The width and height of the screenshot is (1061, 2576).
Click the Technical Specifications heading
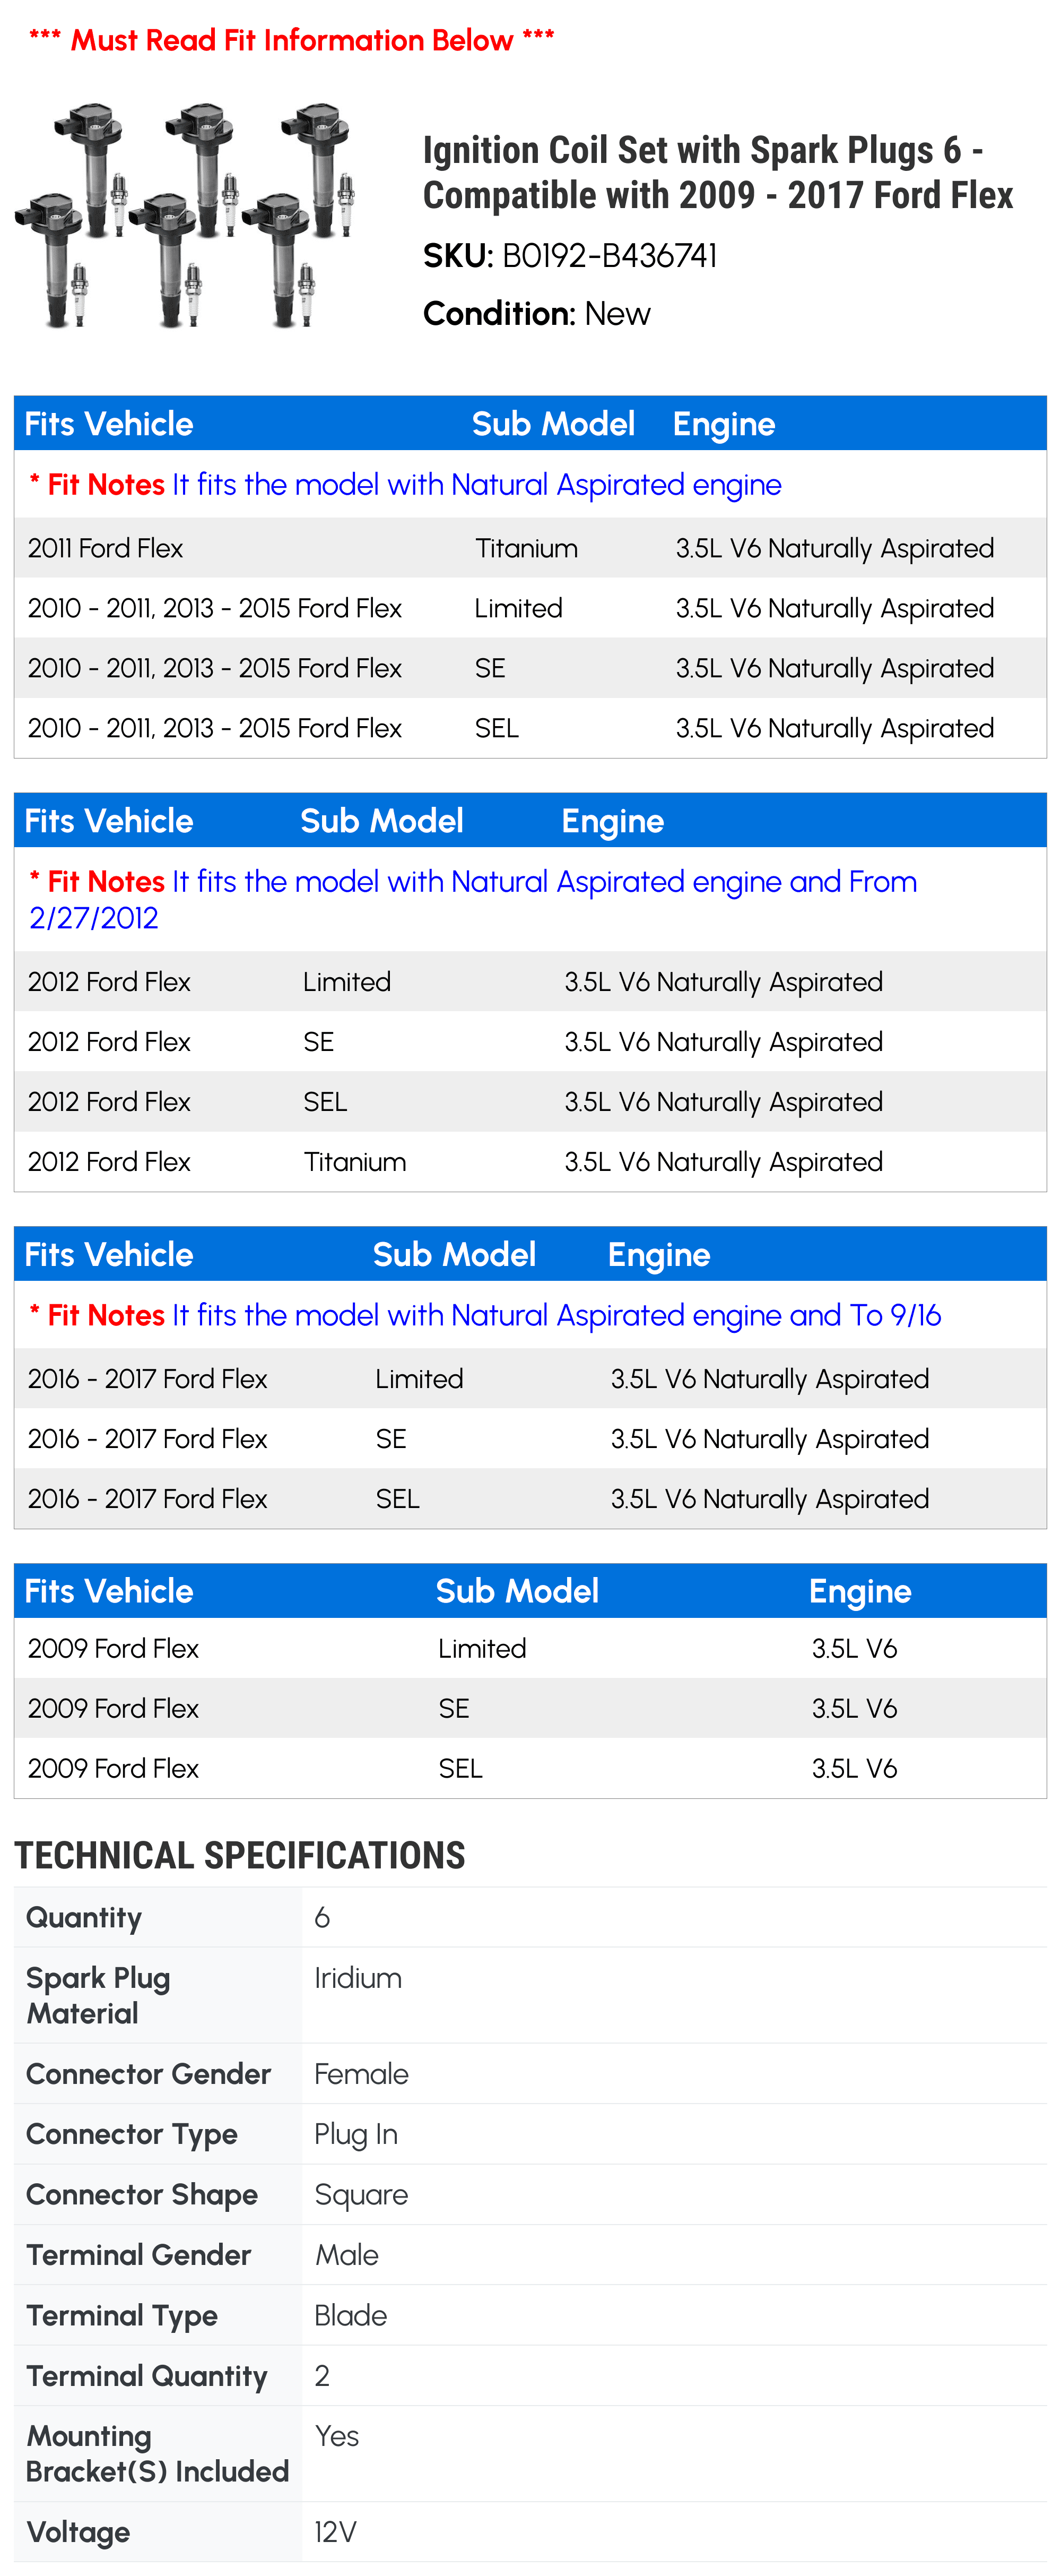point(240,1855)
